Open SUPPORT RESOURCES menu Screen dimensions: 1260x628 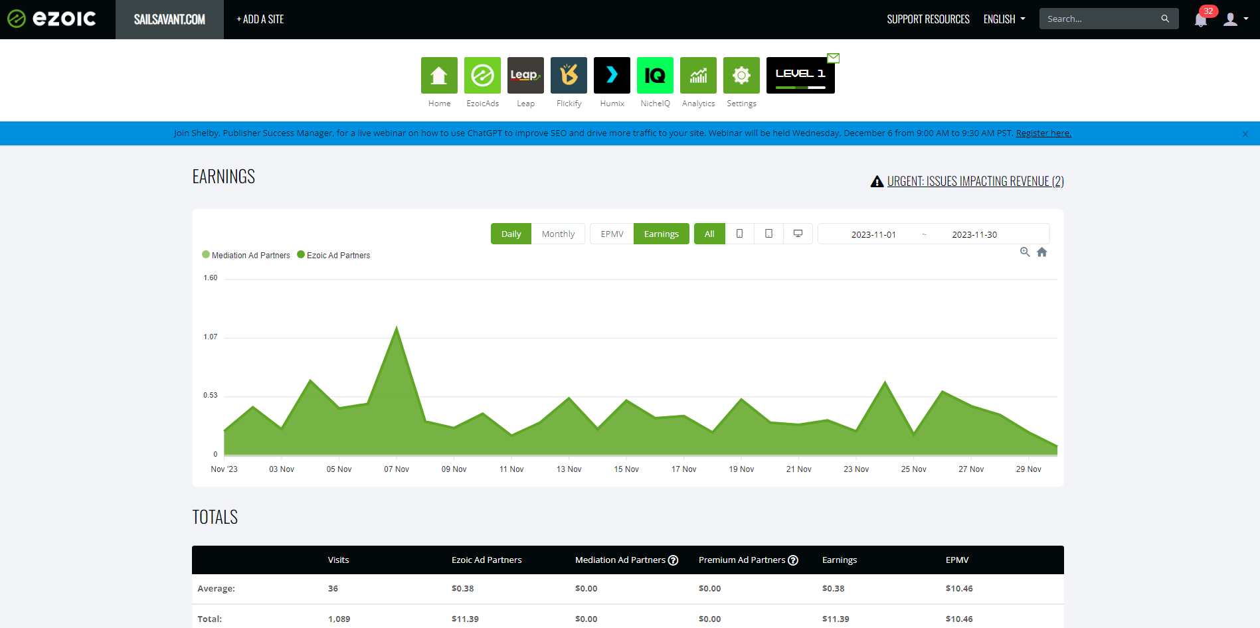point(928,19)
